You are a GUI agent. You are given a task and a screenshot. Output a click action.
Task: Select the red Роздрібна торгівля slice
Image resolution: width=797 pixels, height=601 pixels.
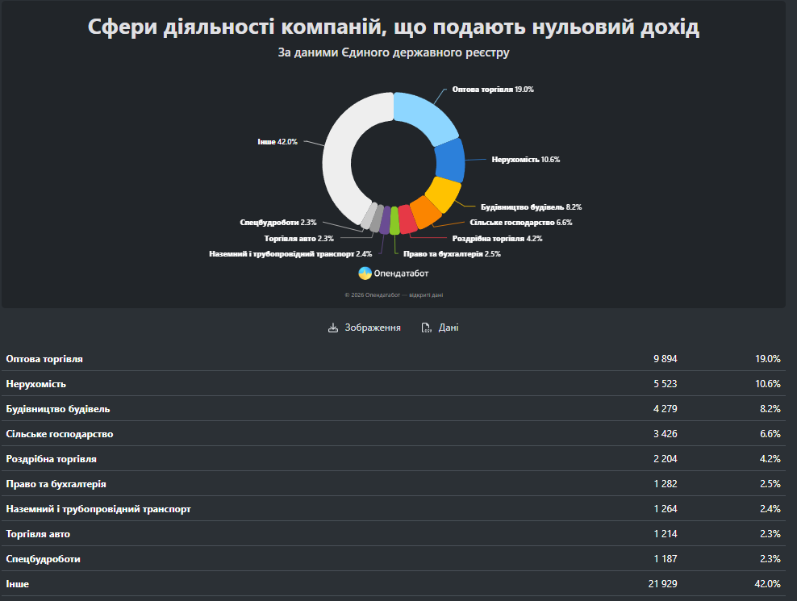(407, 219)
